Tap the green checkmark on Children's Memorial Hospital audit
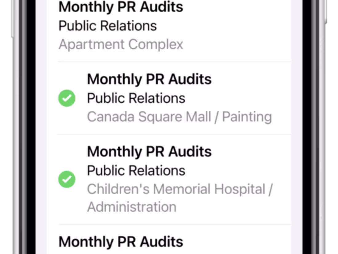338x254 pixels. [x=67, y=179]
